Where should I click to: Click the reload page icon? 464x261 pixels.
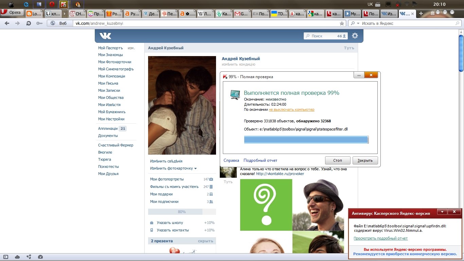[x=29, y=23]
